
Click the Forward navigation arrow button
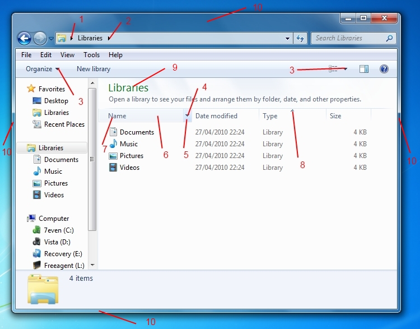point(40,38)
